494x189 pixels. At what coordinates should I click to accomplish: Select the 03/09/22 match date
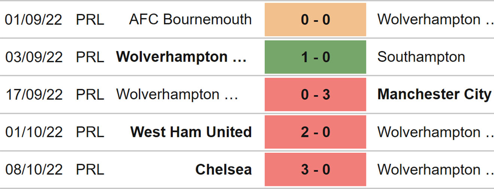[x=34, y=57]
